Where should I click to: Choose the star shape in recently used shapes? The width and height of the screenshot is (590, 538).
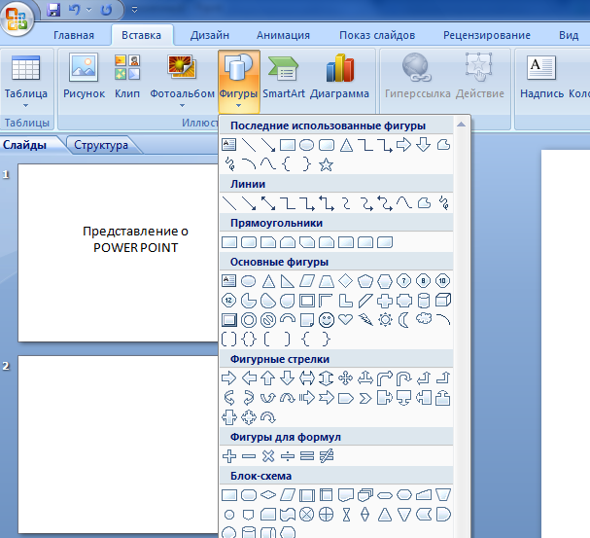pos(326,164)
